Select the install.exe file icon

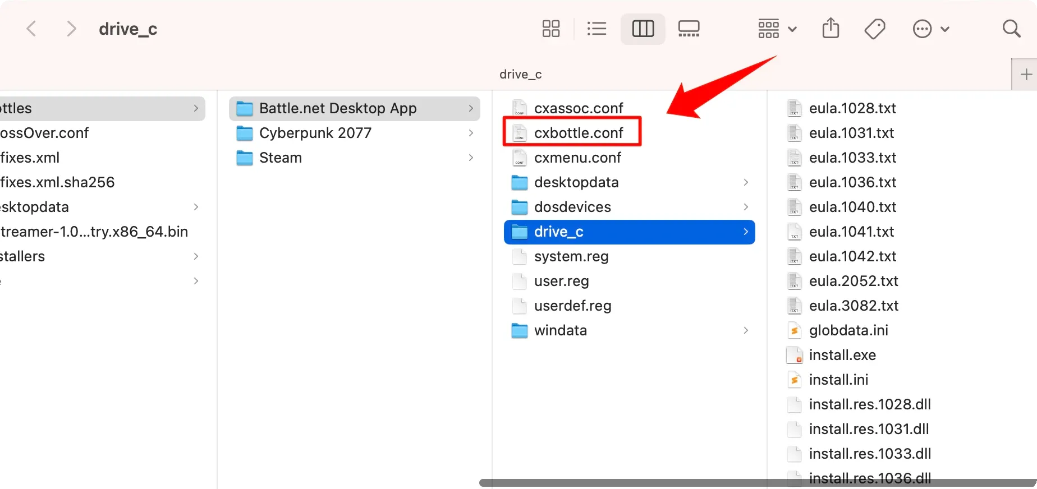tap(794, 355)
